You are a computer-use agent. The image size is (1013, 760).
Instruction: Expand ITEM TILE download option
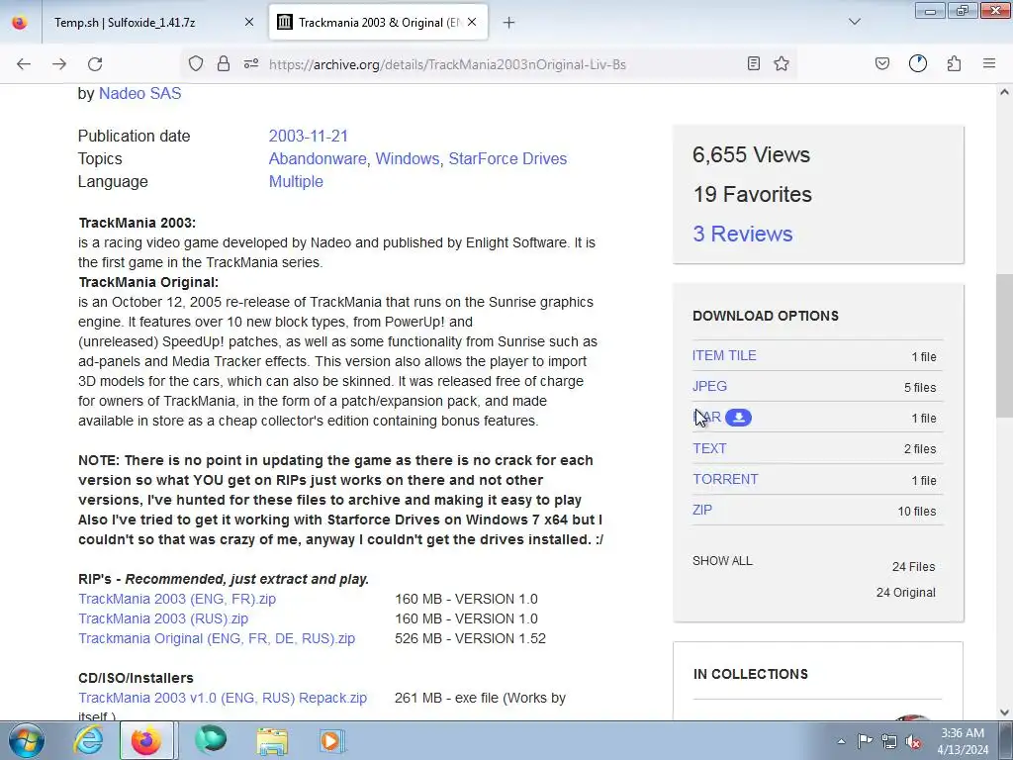tap(724, 355)
